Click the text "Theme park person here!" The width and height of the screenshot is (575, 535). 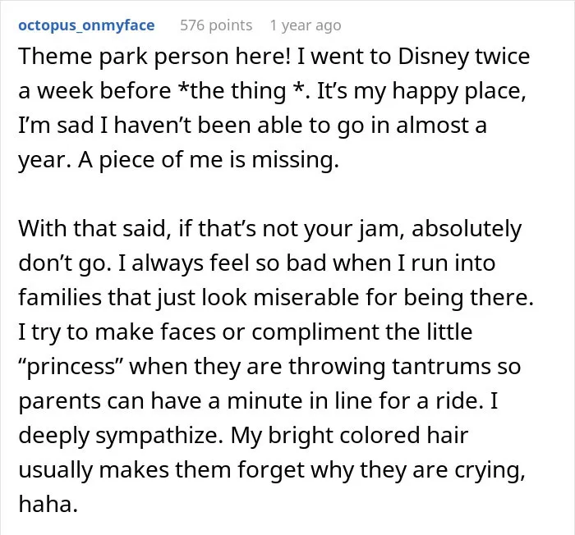click(154, 57)
